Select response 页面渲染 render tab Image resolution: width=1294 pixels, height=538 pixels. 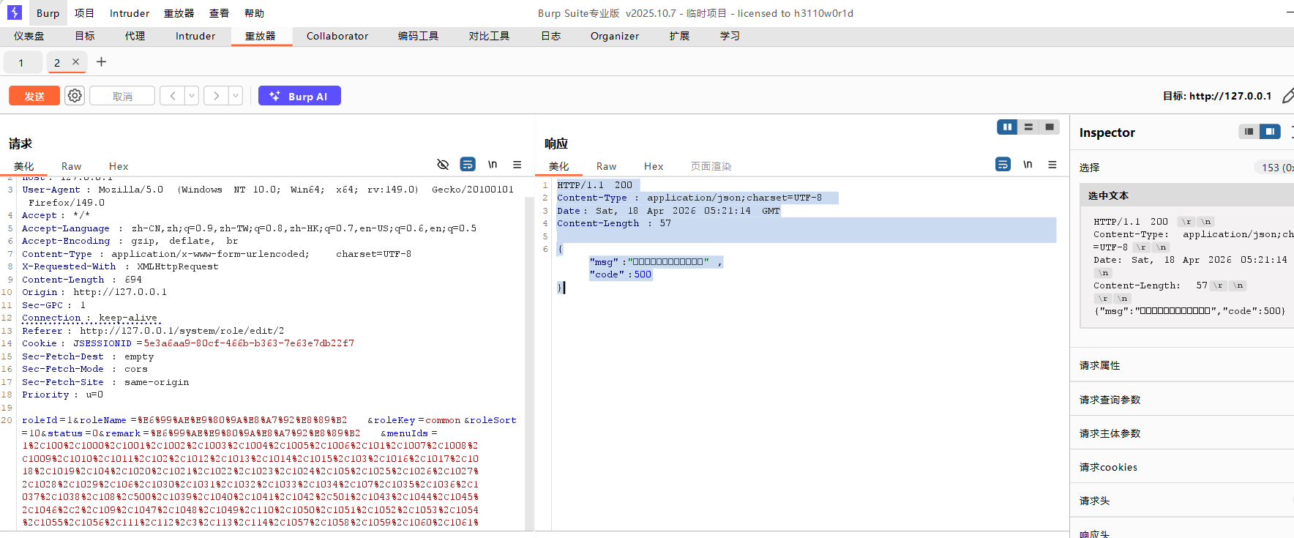coord(711,166)
